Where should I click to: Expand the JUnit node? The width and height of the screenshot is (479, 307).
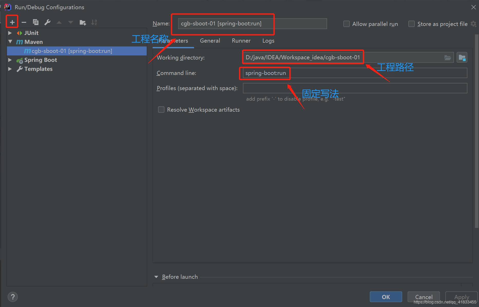coord(10,33)
